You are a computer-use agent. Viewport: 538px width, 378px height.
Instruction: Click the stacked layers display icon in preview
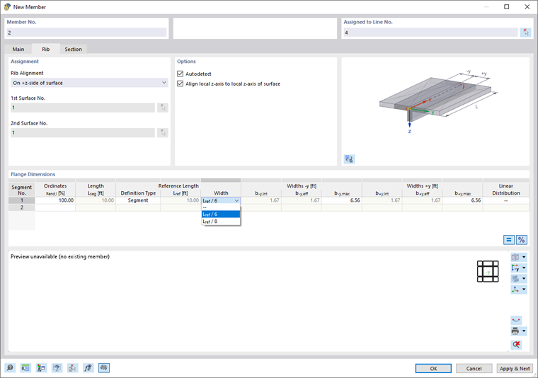515,278
